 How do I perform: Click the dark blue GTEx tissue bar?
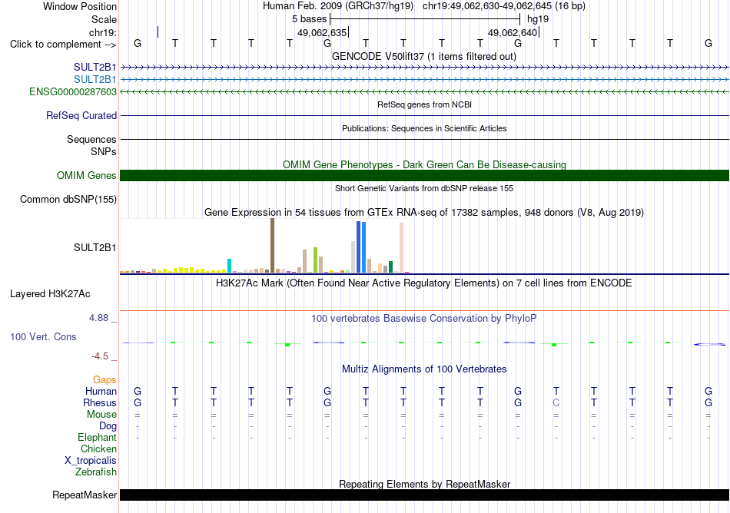click(x=359, y=247)
